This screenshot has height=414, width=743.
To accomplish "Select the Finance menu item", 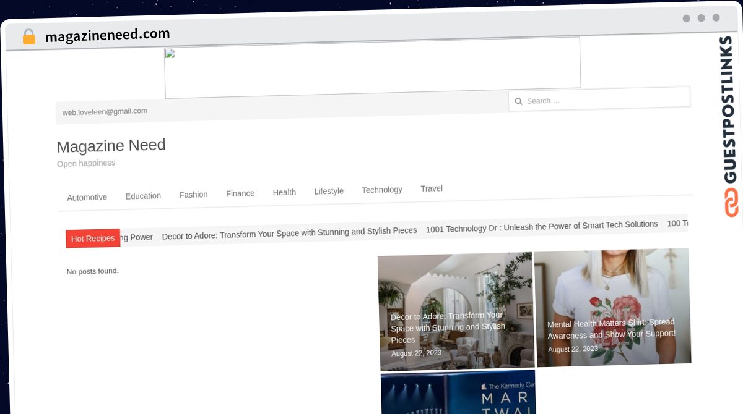I will click(x=240, y=193).
